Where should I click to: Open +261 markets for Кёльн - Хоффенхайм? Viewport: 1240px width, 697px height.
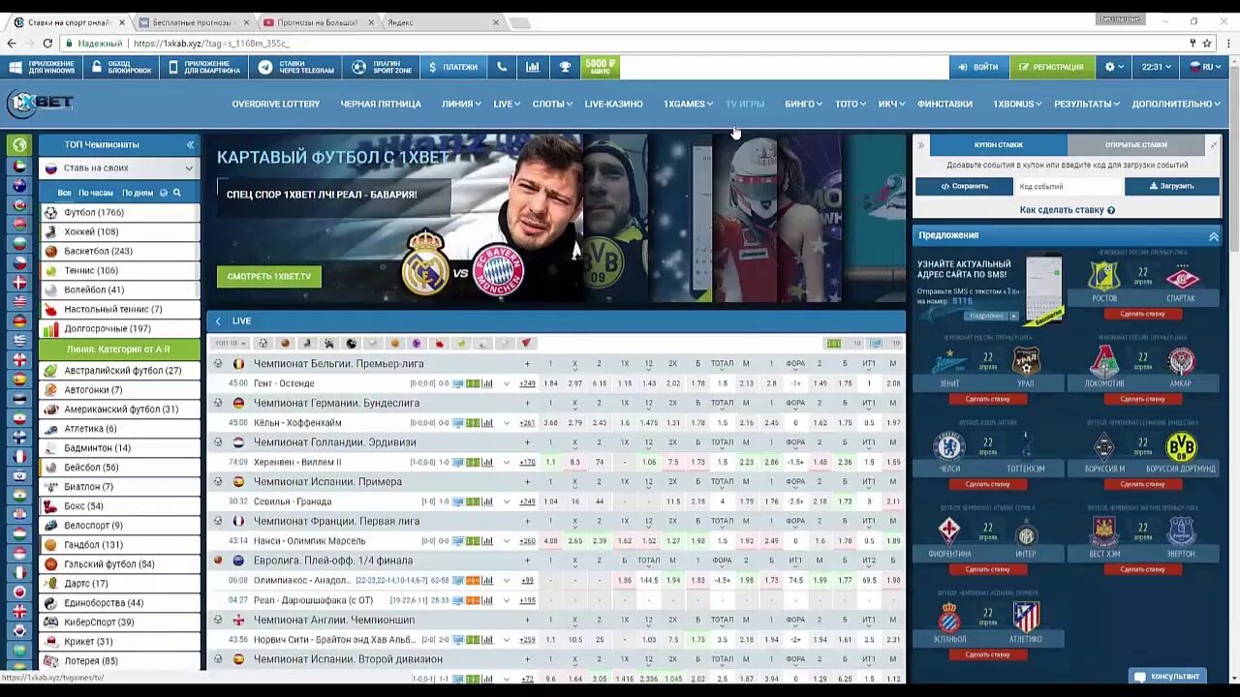(527, 423)
